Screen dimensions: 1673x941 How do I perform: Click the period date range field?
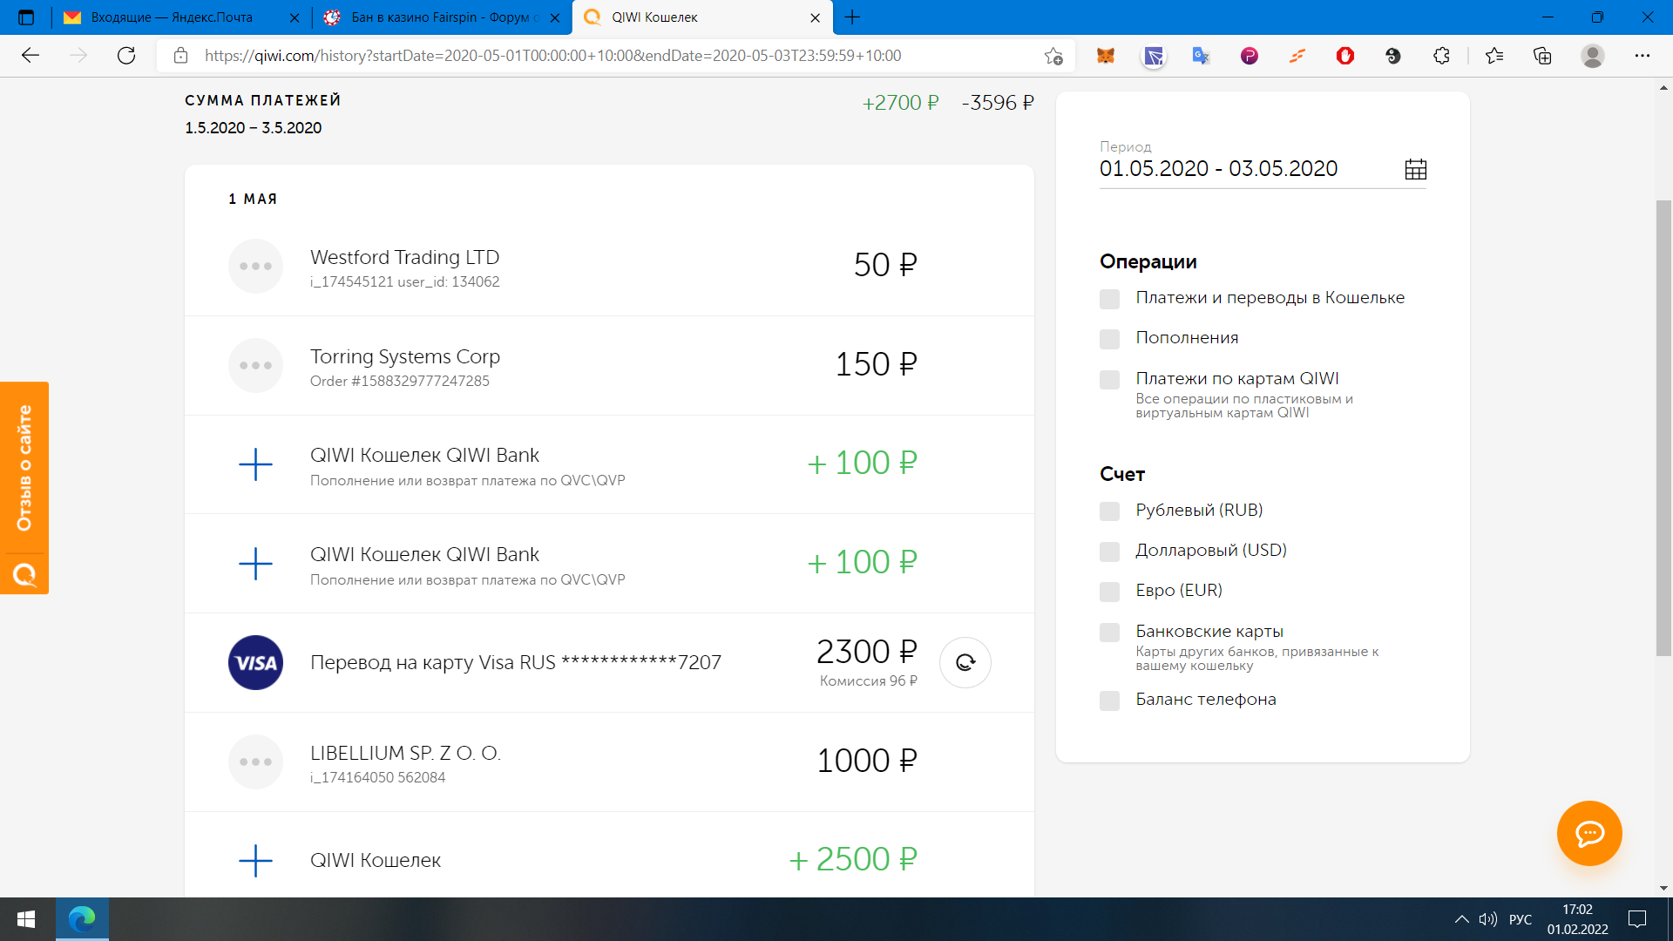pos(1263,169)
